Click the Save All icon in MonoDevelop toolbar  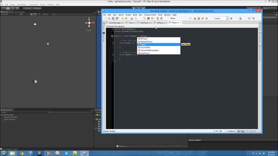pyautogui.click(x=117, y=18)
